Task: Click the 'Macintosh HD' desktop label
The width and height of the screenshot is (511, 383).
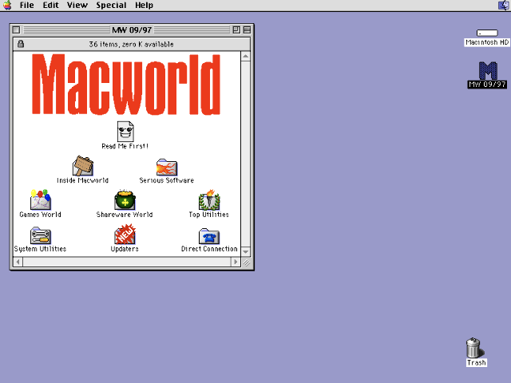Action: coord(487,42)
